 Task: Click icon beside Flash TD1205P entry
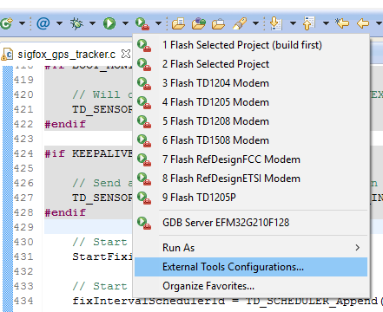tap(144, 198)
